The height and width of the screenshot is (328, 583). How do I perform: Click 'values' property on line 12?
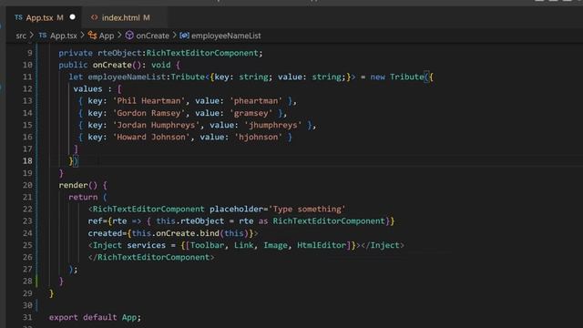tap(87, 89)
